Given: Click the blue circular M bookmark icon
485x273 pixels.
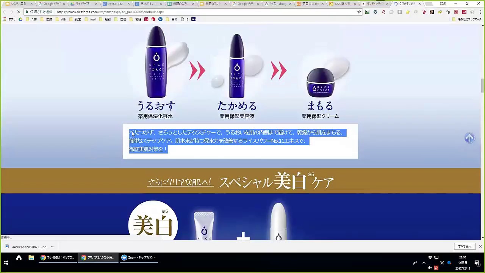Looking at the screenshot, I should [160, 19].
